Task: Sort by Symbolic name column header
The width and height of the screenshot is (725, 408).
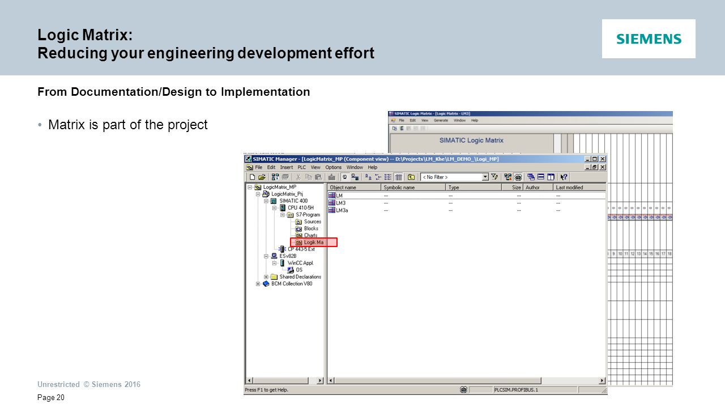Action: pos(413,187)
